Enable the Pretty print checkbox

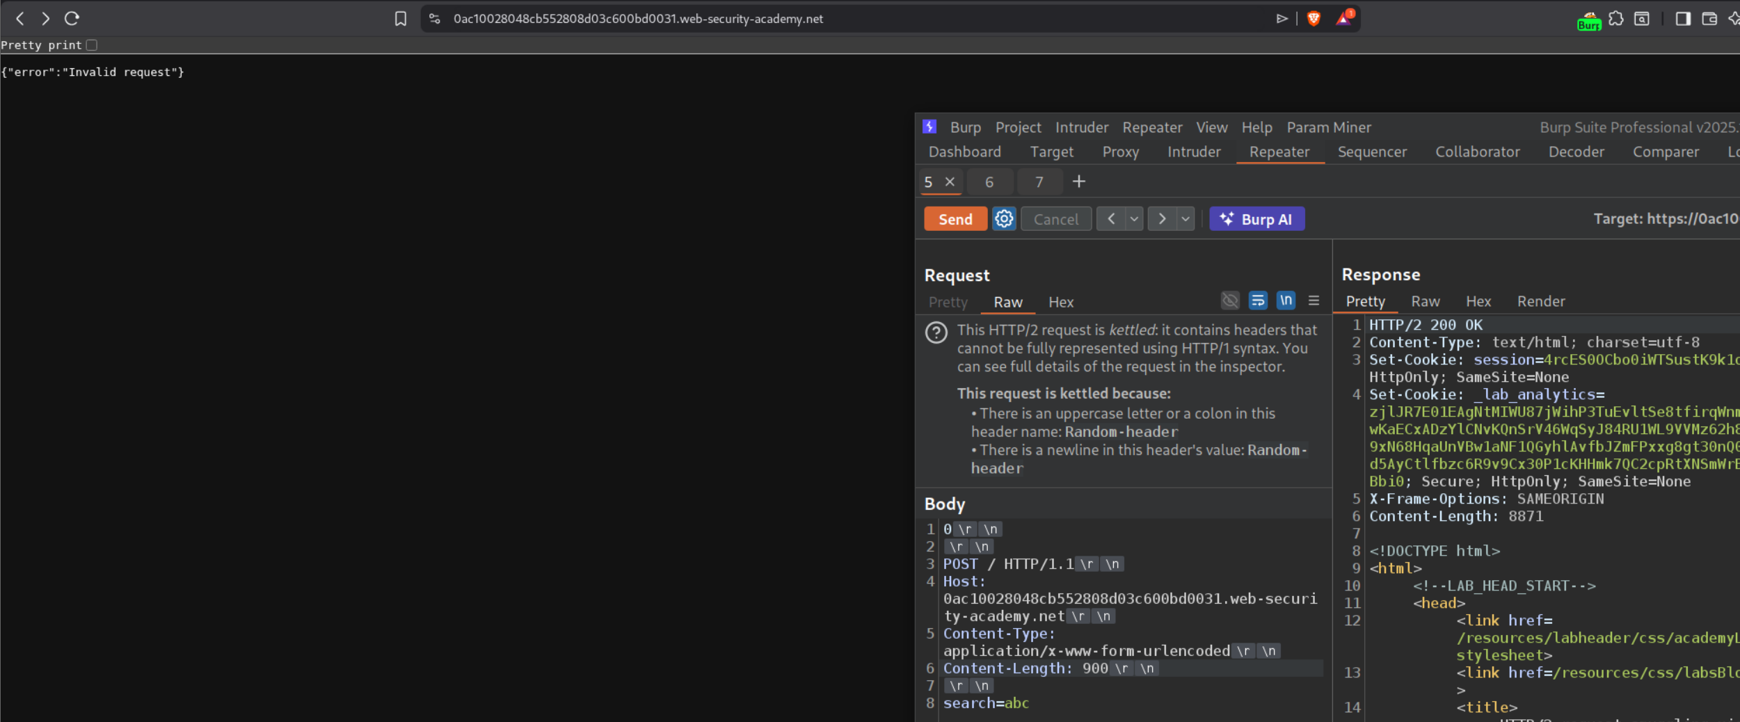click(x=92, y=45)
